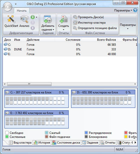
Task: Select drive E: icon in the list
Action: point(6,54)
